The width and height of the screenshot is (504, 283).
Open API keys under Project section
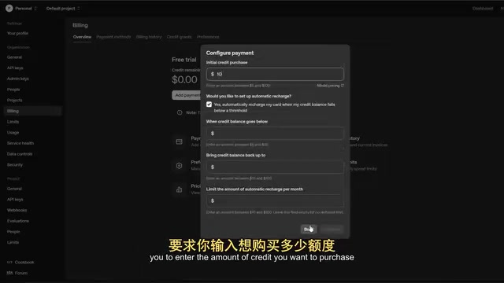tap(15, 199)
